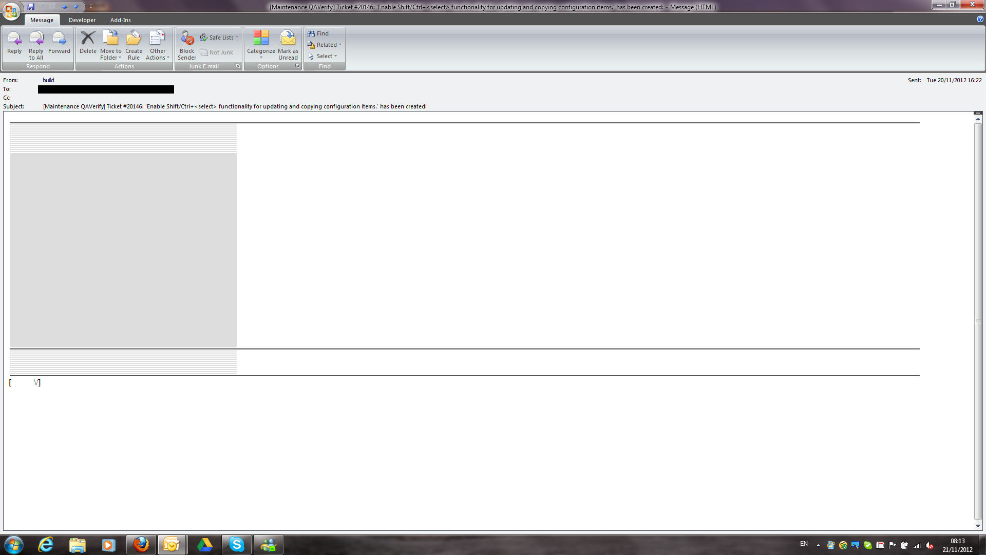Viewport: 986px width, 555px height.
Task: Open the Related dropdown
Action: pos(327,45)
